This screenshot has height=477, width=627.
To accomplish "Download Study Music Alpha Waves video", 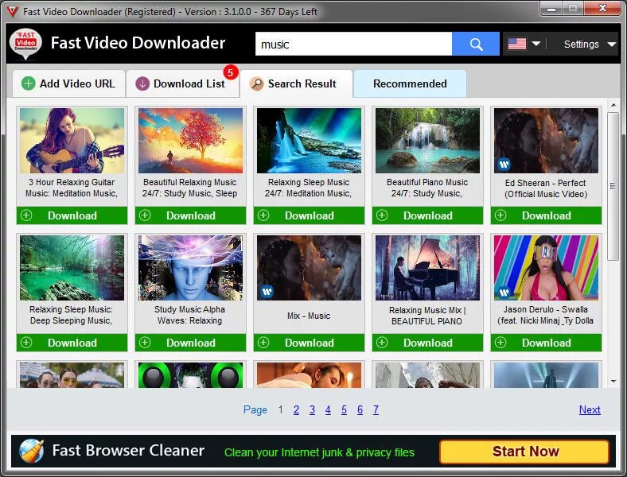I will [x=190, y=343].
